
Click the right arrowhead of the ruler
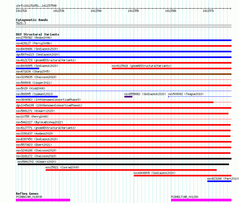pyautogui.click(x=230, y=8)
